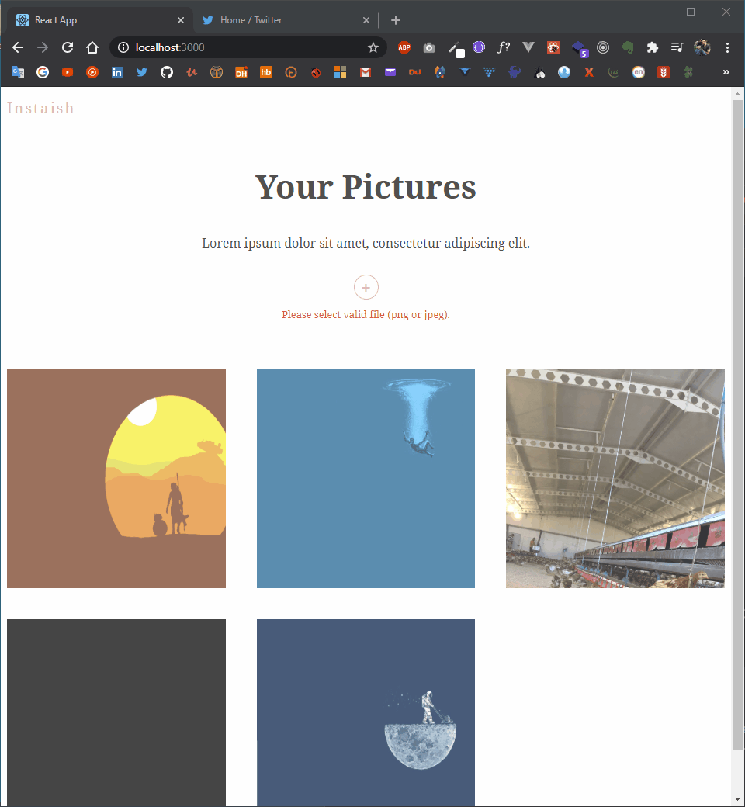Open the React developer tools extension
Screen dimensions: 745x807
pyautogui.click(x=553, y=47)
